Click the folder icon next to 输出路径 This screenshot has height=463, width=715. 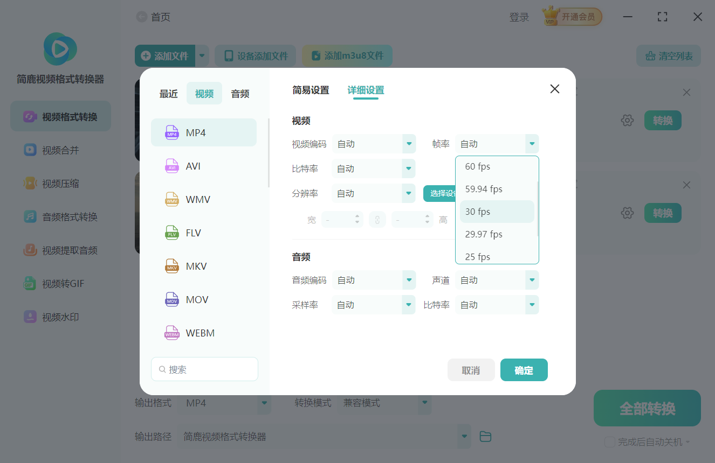[485, 437]
